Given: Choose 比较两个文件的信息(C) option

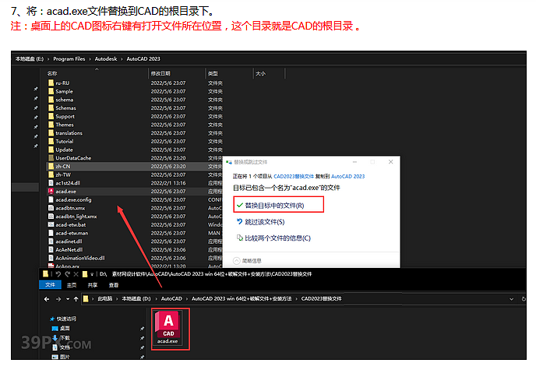Looking at the screenshot, I should pos(277,238).
